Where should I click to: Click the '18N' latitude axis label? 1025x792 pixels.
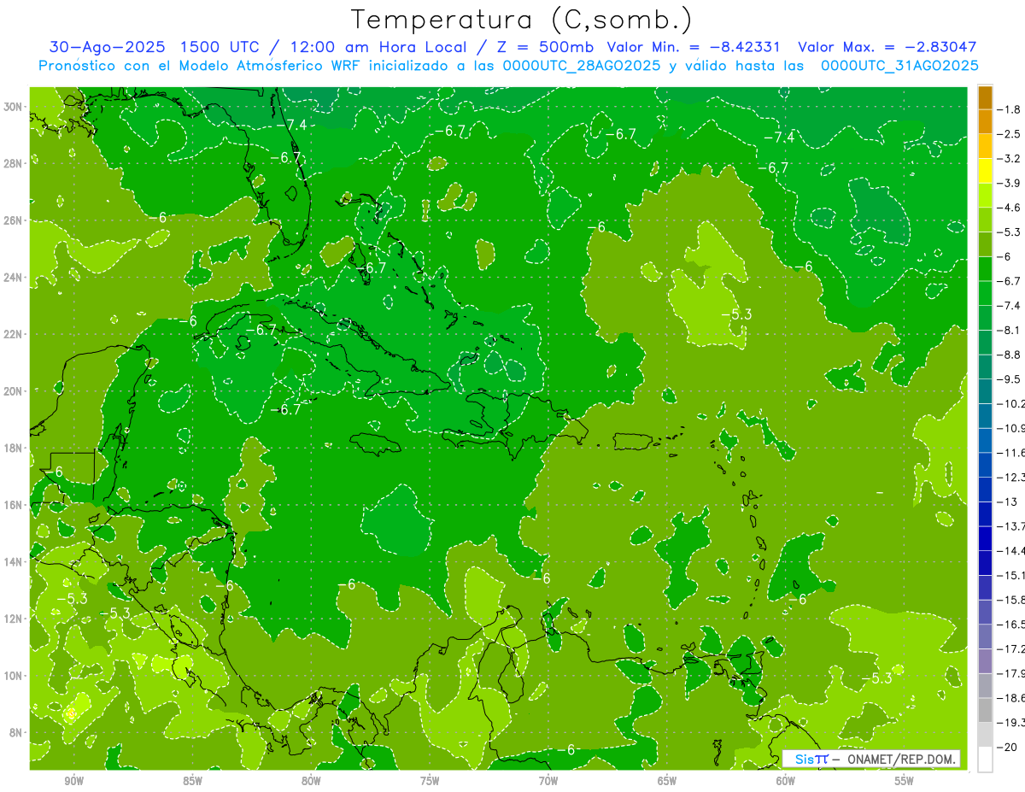tap(15, 448)
